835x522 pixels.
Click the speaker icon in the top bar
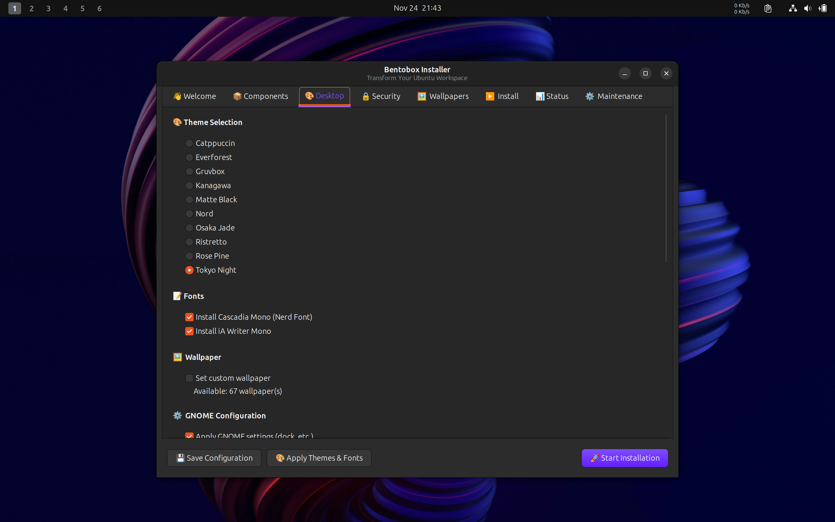coord(807,8)
